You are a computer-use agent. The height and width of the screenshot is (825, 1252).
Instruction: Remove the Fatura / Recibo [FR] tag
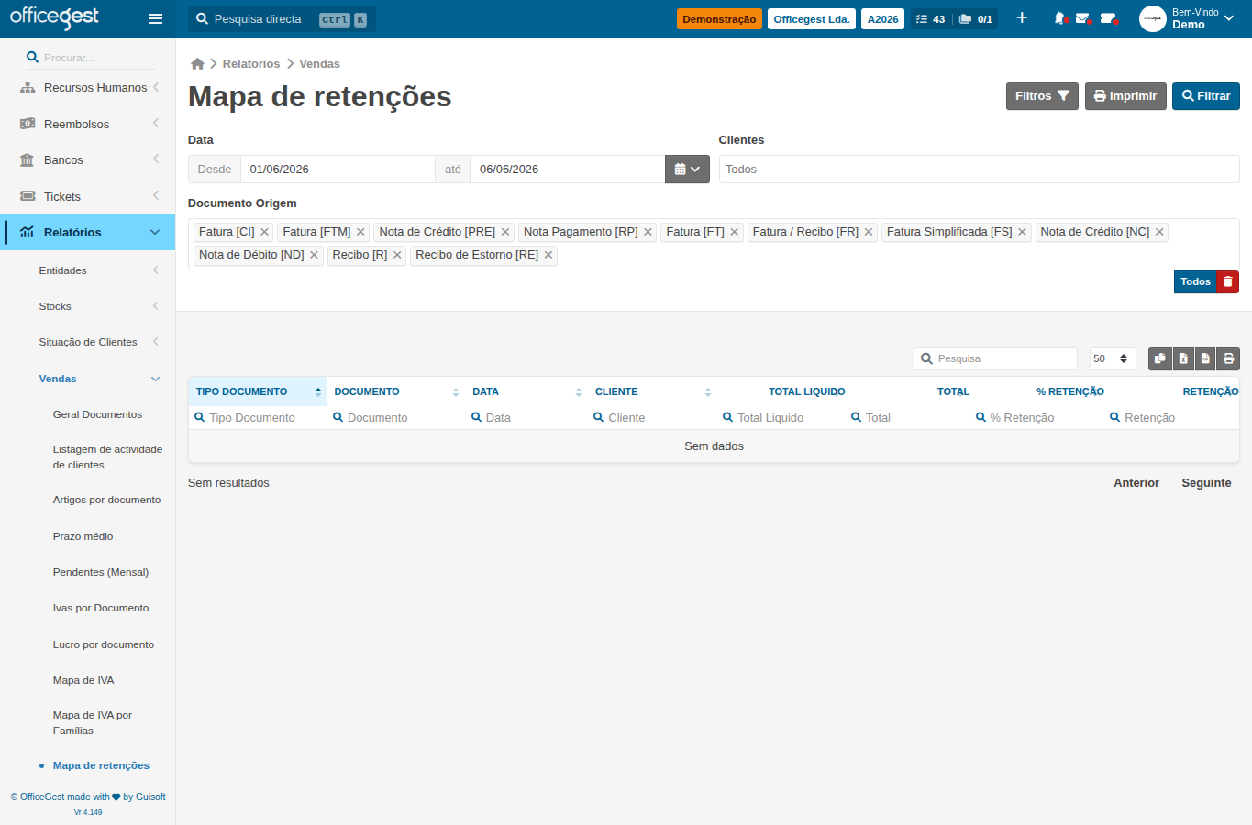click(869, 232)
